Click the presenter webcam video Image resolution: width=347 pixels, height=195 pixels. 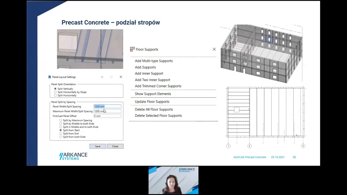click(173, 180)
